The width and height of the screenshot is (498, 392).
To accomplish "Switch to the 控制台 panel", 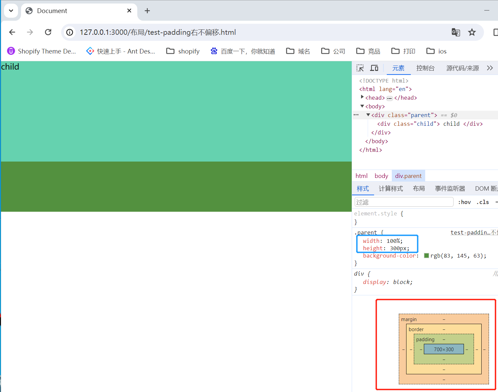I will tap(425, 68).
